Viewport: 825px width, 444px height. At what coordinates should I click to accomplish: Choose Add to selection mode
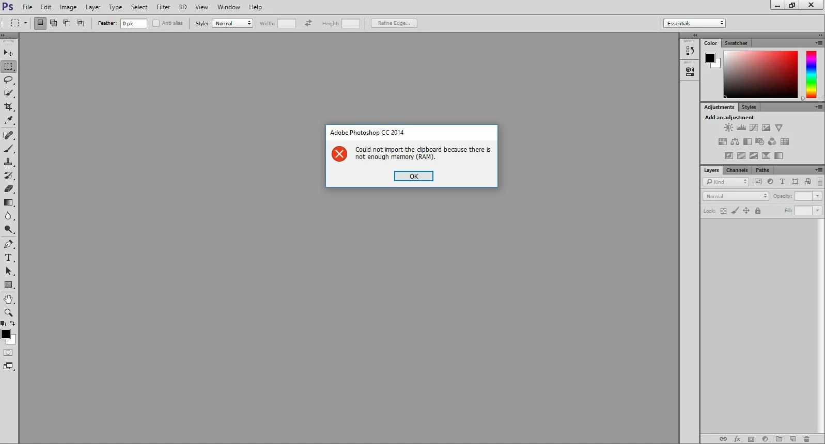[x=54, y=23]
